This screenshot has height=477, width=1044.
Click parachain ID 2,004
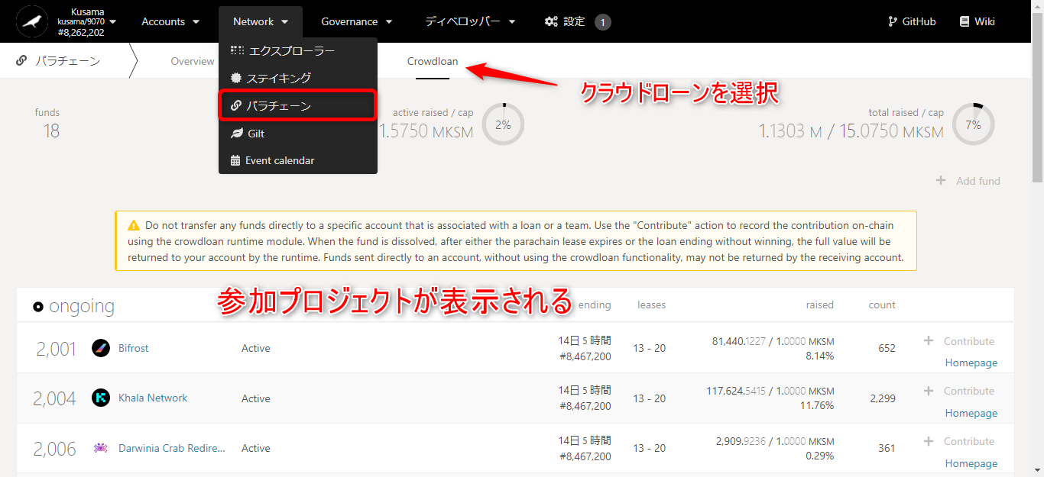point(54,398)
